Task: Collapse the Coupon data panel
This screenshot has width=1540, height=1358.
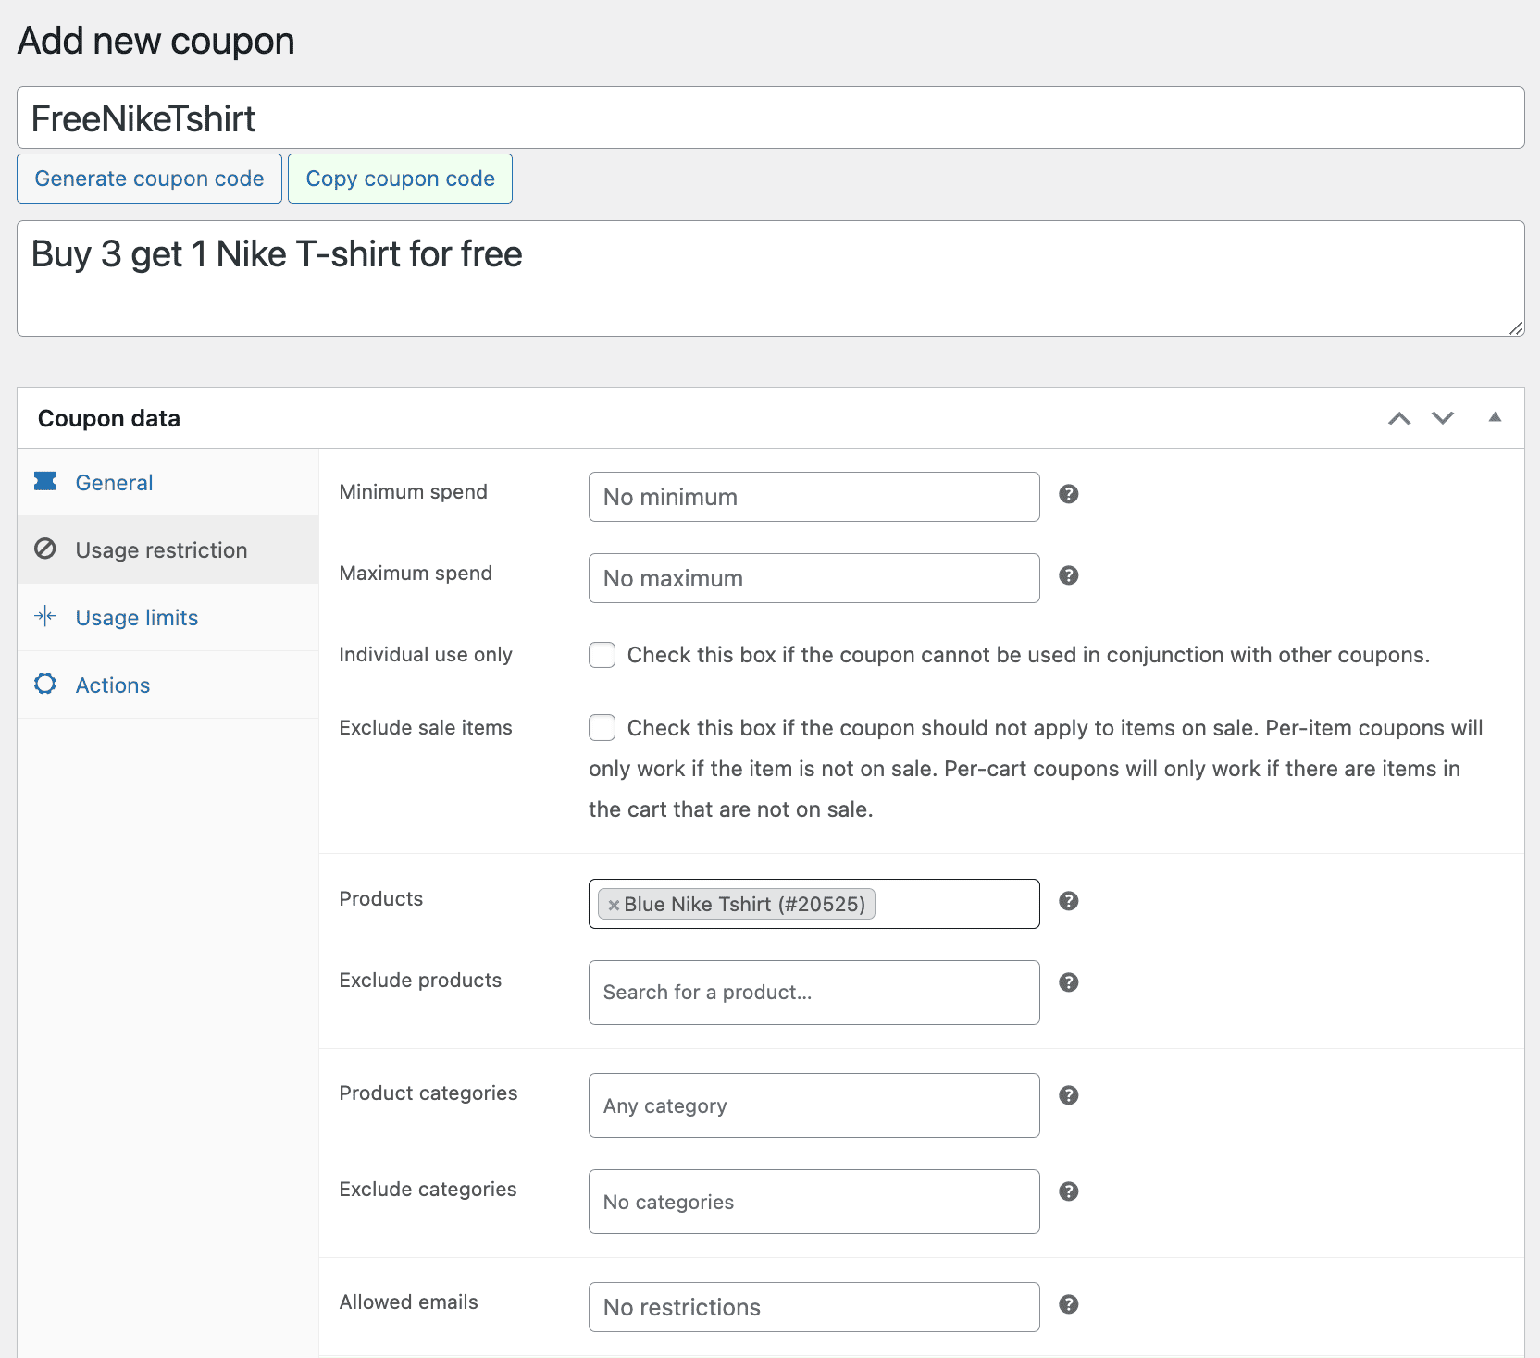Action: [x=1495, y=417]
